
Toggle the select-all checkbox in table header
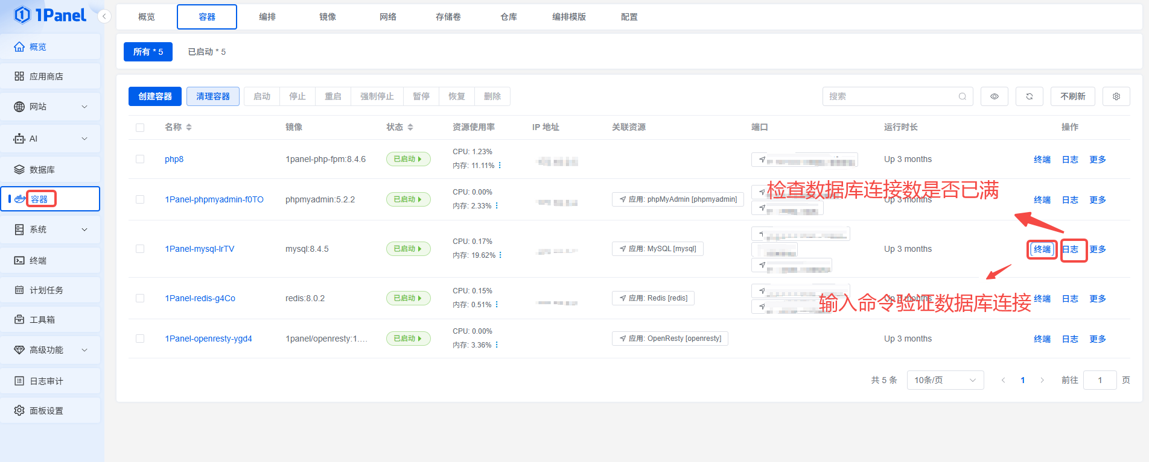(x=140, y=127)
